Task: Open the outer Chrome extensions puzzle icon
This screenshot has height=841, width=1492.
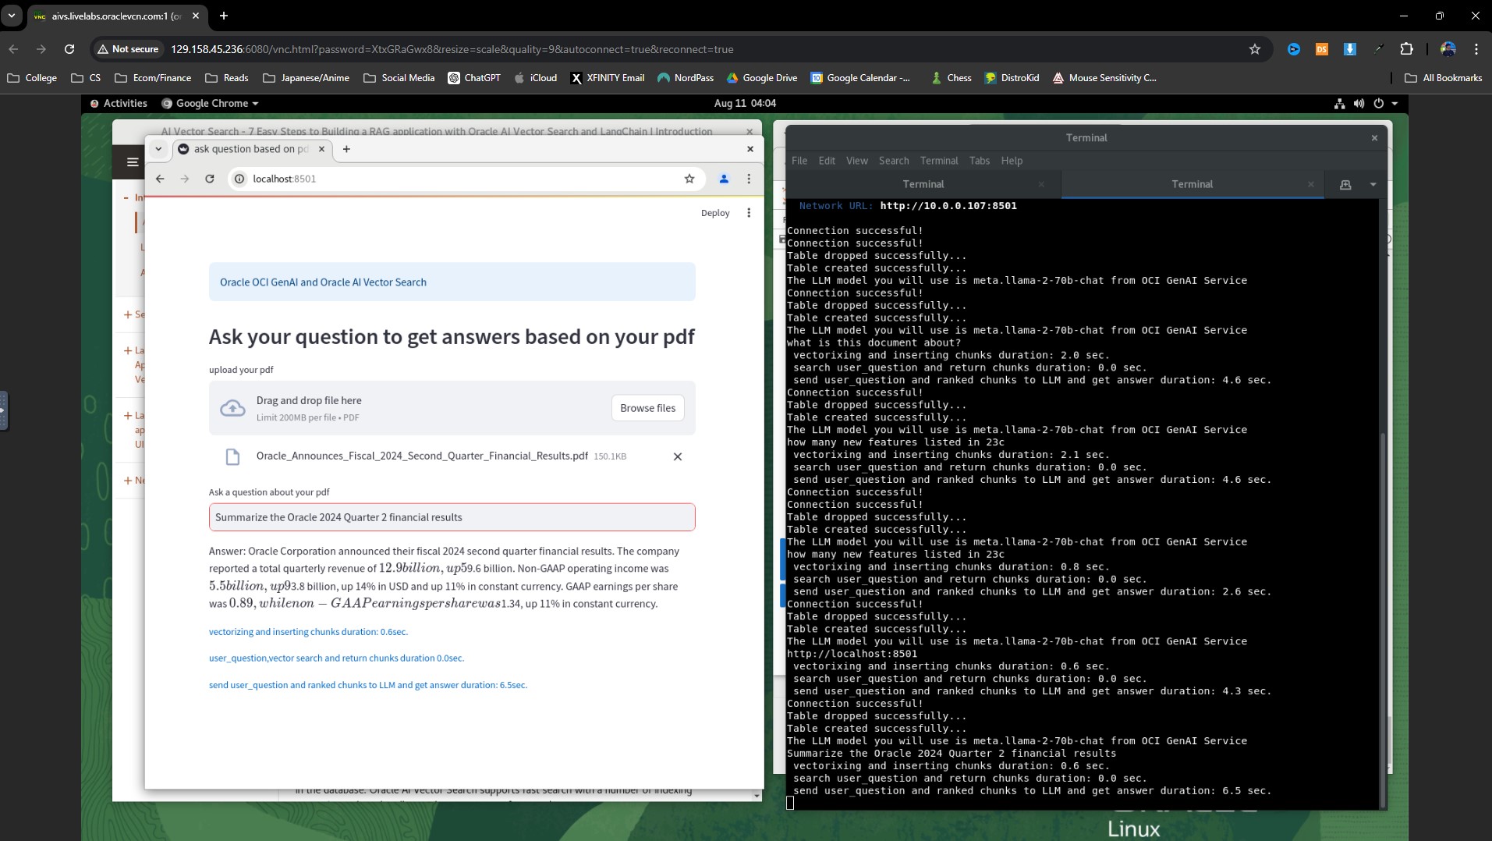Action: [x=1406, y=49]
